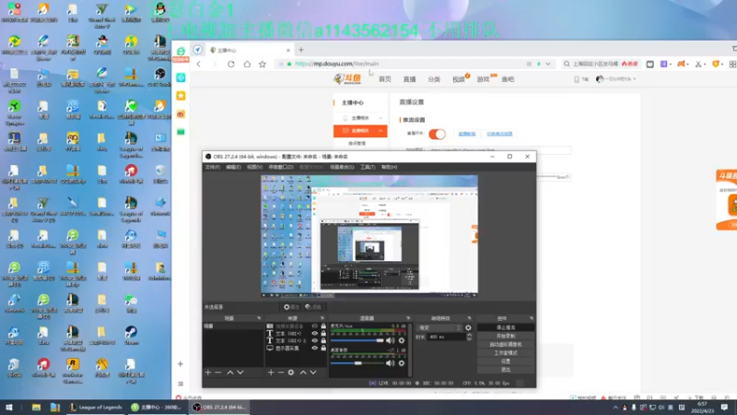
Task: Open the Windows Start menu
Action: tap(9, 407)
